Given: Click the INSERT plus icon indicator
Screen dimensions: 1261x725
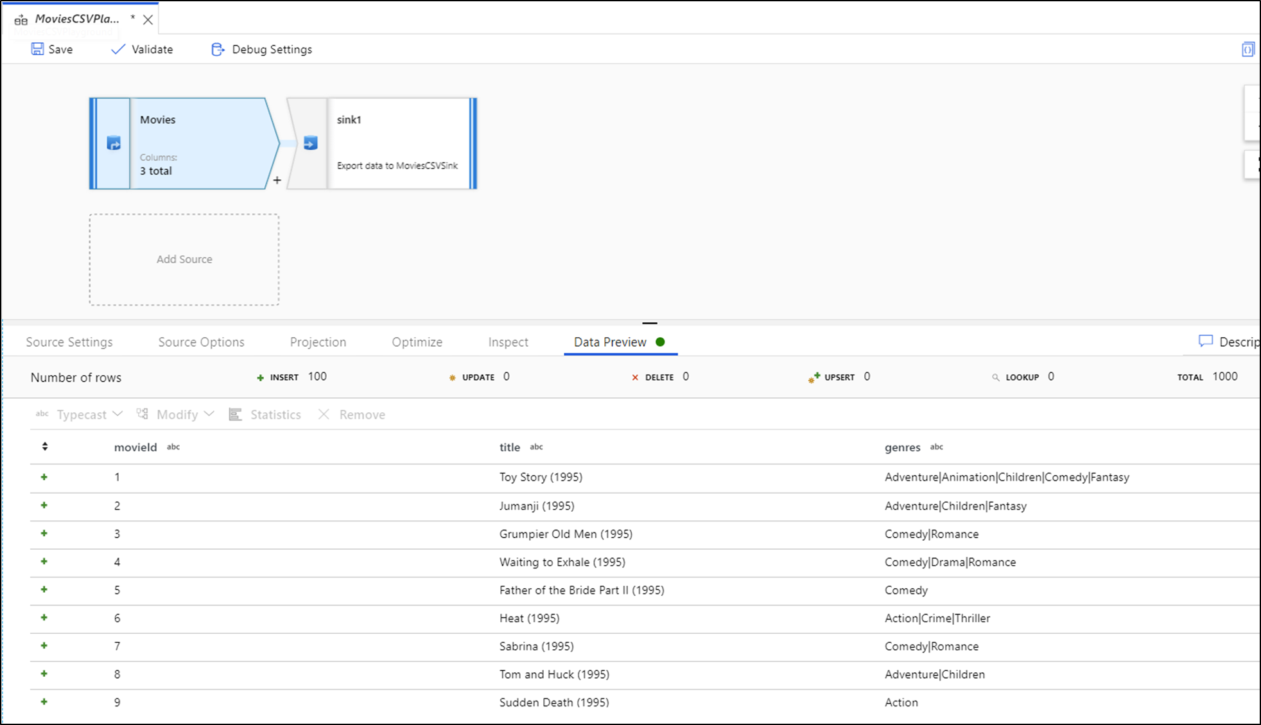Looking at the screenshot, I should tap(259, 377).
